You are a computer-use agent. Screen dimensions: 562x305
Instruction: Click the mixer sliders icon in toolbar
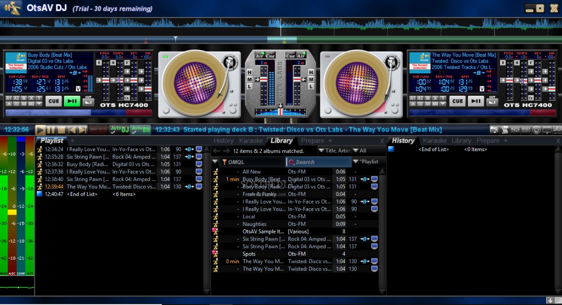point(526,130)
